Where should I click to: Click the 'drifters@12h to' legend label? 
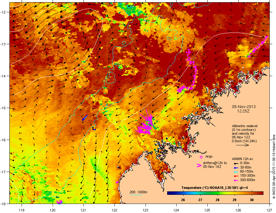tap(215, 163)
